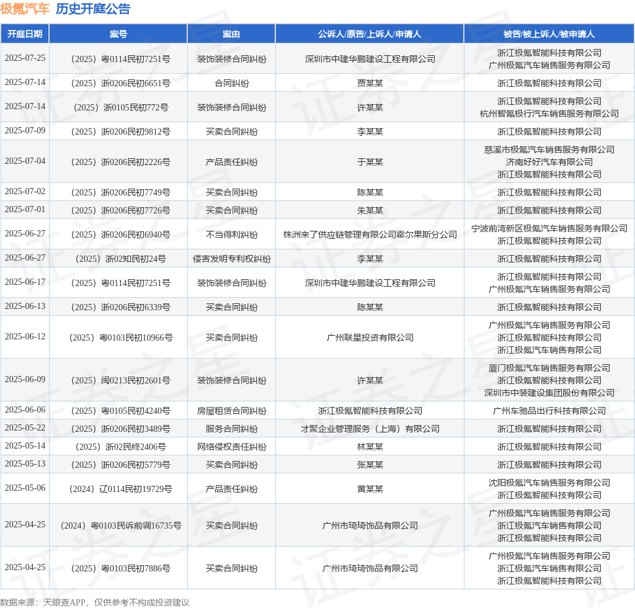
Task: Click the date 2025-06-12
Action: [x=25, y=337]
